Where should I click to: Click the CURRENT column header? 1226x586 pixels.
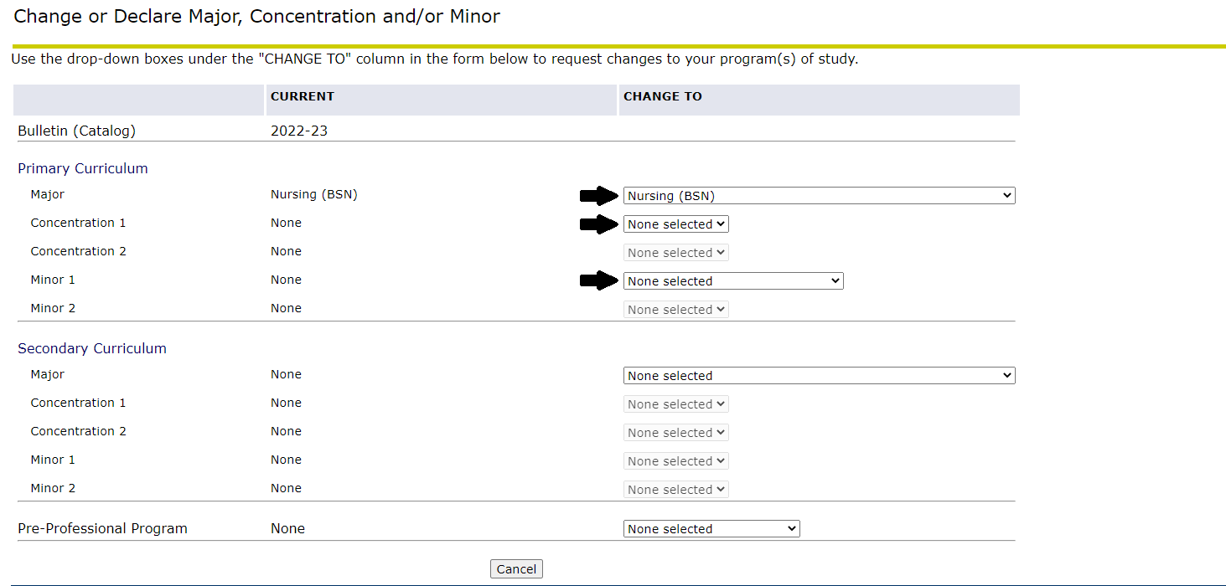point(303,96)
